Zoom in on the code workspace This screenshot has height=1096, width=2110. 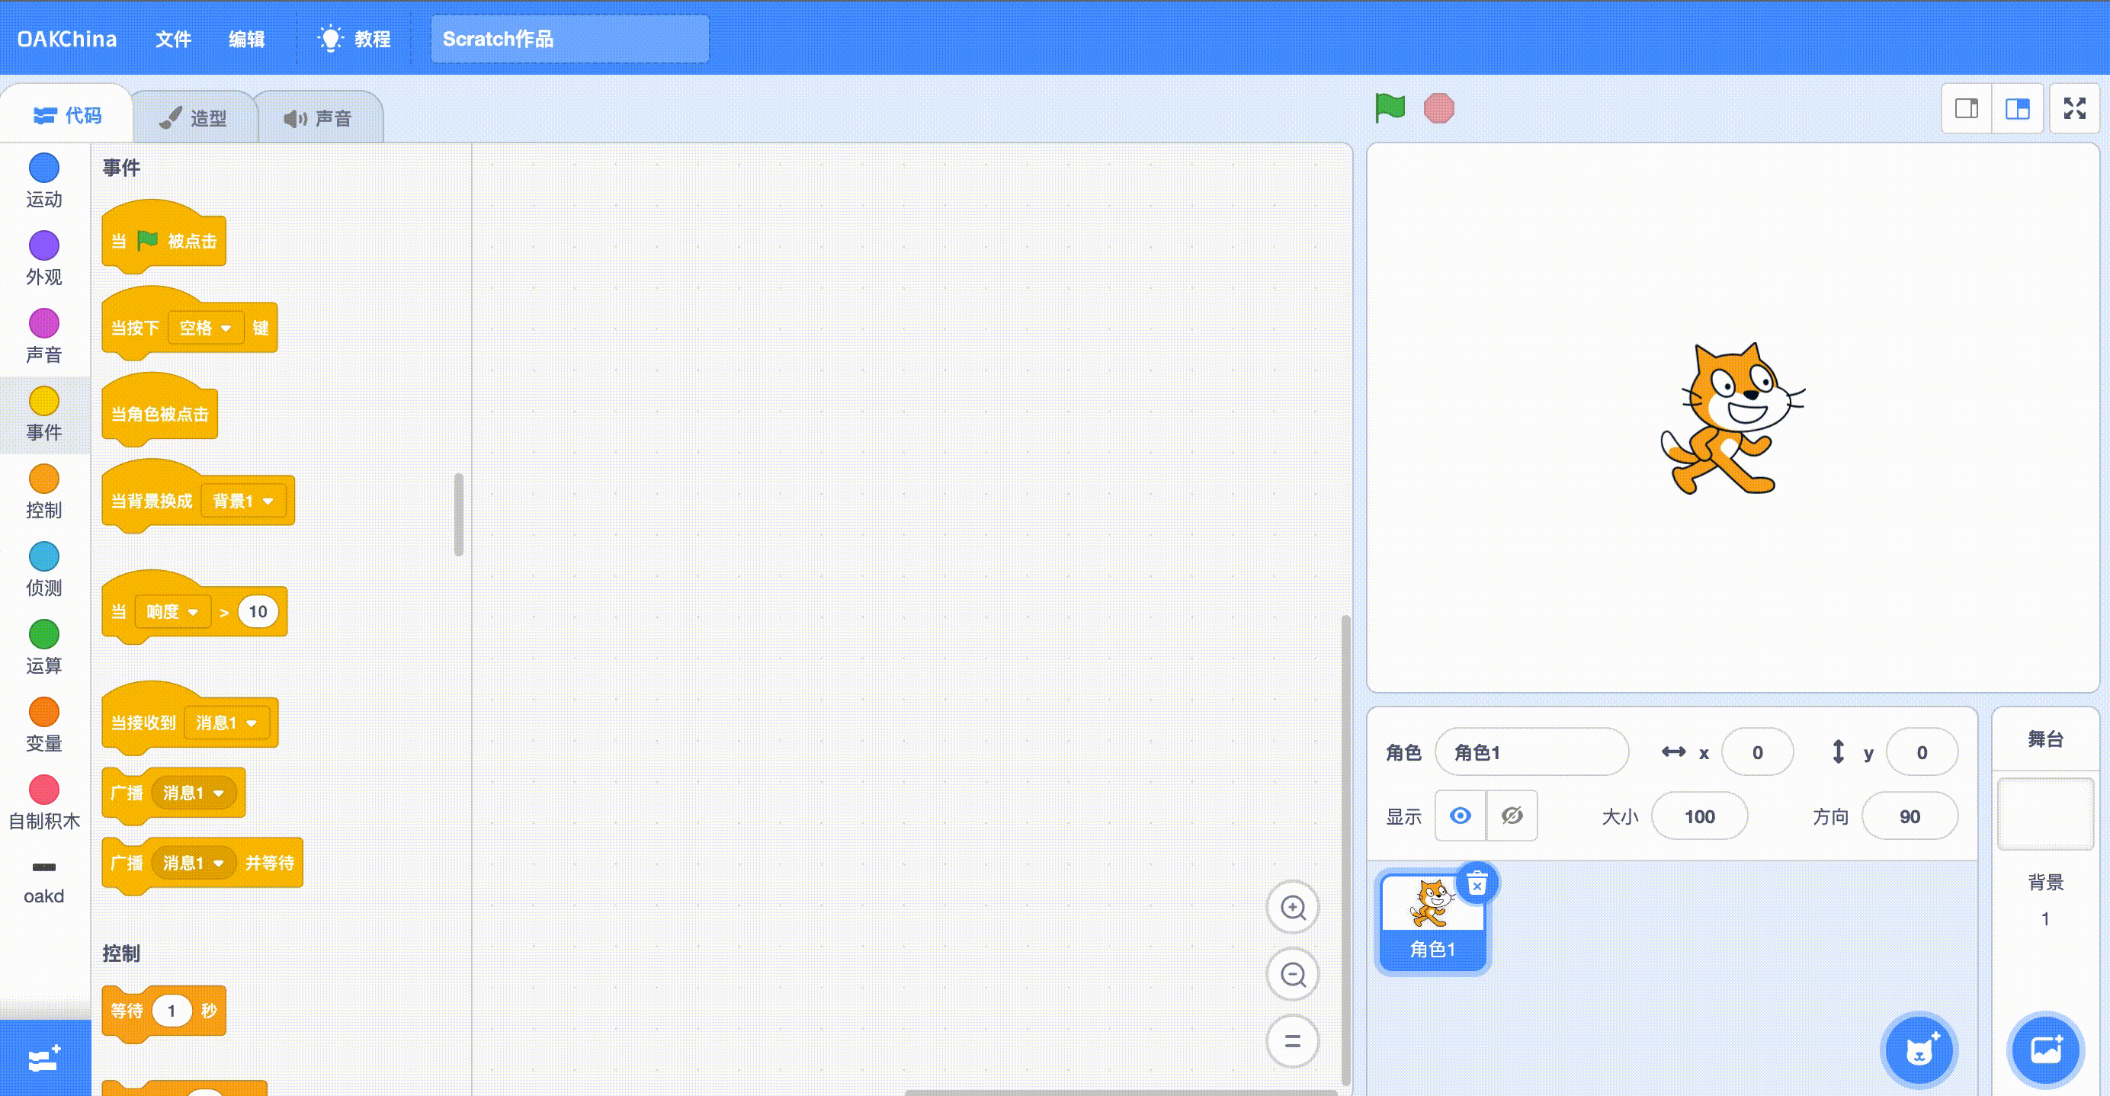(x=1293, y=908)
